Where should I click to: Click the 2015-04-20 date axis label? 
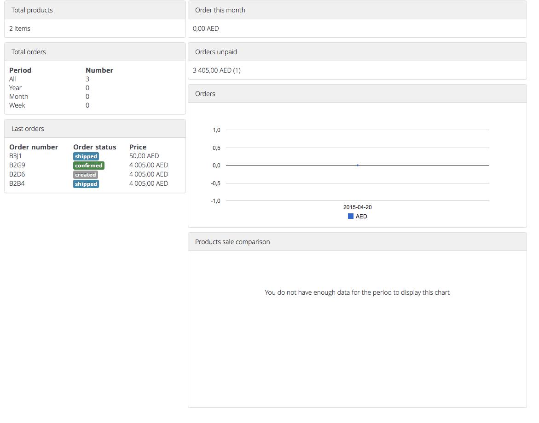click(x=358, y=207)
